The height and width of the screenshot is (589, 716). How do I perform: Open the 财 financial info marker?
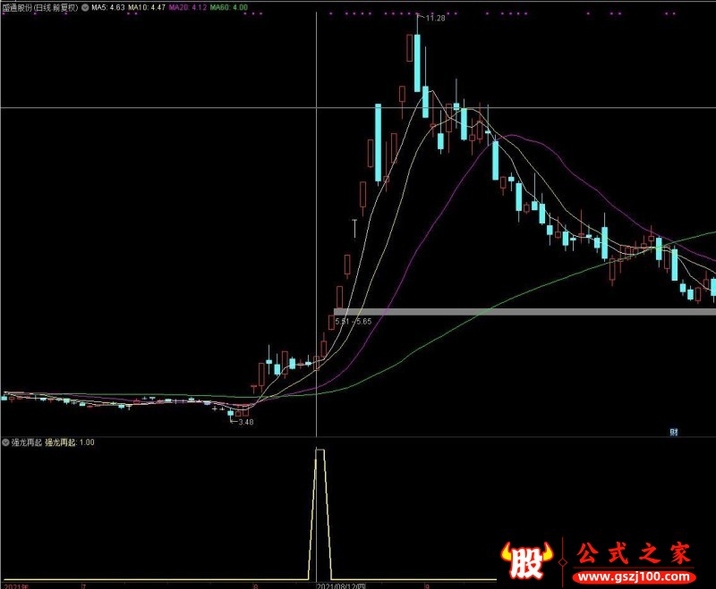pyautogui.click(x=674, y=432)
